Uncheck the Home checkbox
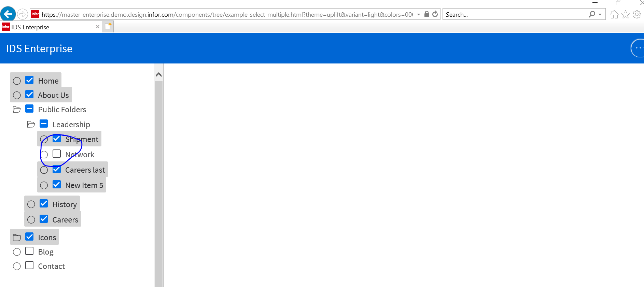644x287 pixels. (x=30, y=80)
